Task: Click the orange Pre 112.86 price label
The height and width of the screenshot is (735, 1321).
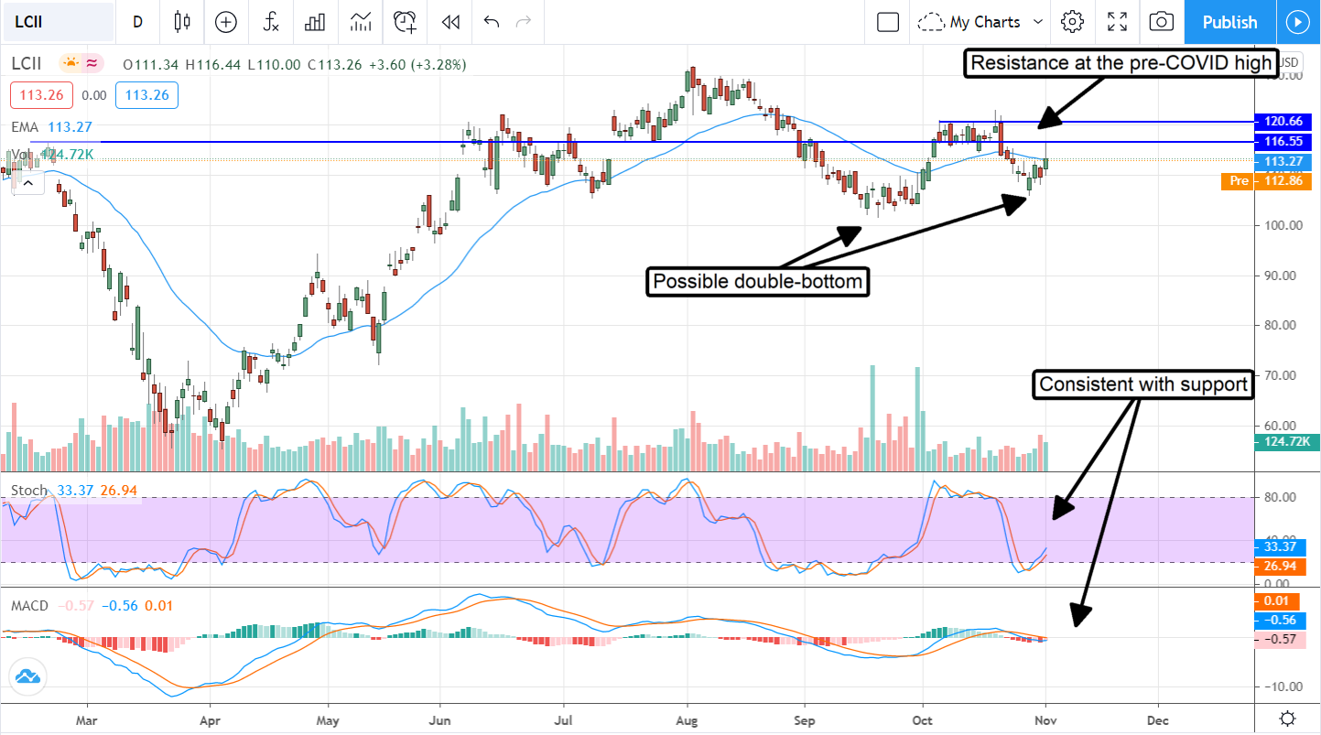Action: coord(1266,181)
